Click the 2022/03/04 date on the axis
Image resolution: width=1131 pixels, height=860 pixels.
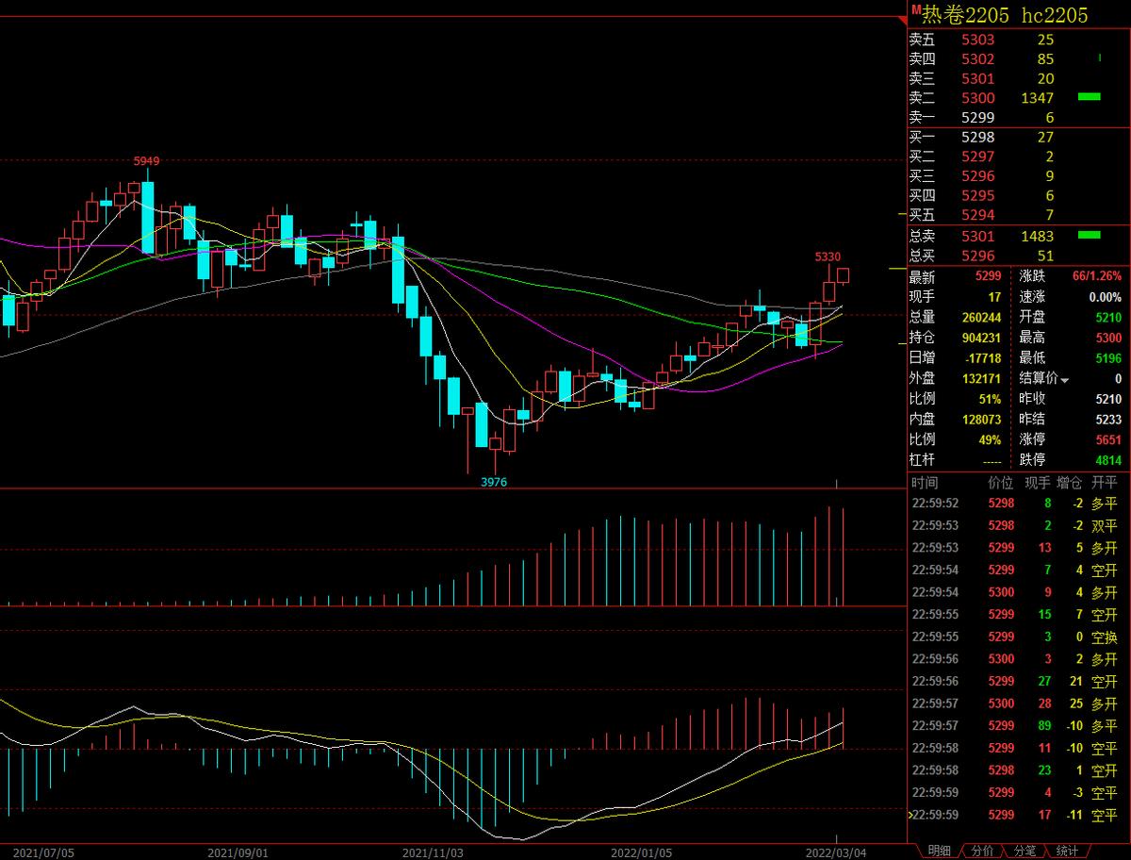click(x=837, y=852)
